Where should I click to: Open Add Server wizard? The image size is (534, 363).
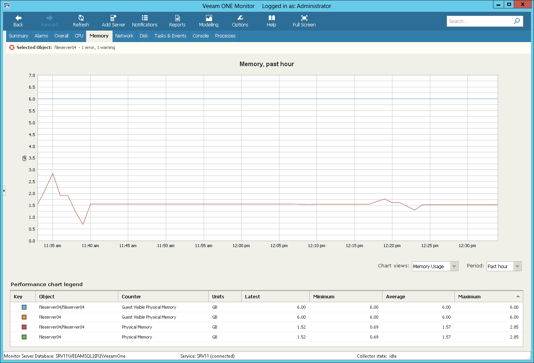(x=113, y=21)
